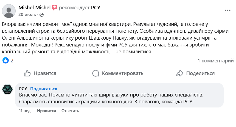This screenshot has height=127, width=236.
Task: Follow РСУ via Подписаться link
Action: (44, 89)
